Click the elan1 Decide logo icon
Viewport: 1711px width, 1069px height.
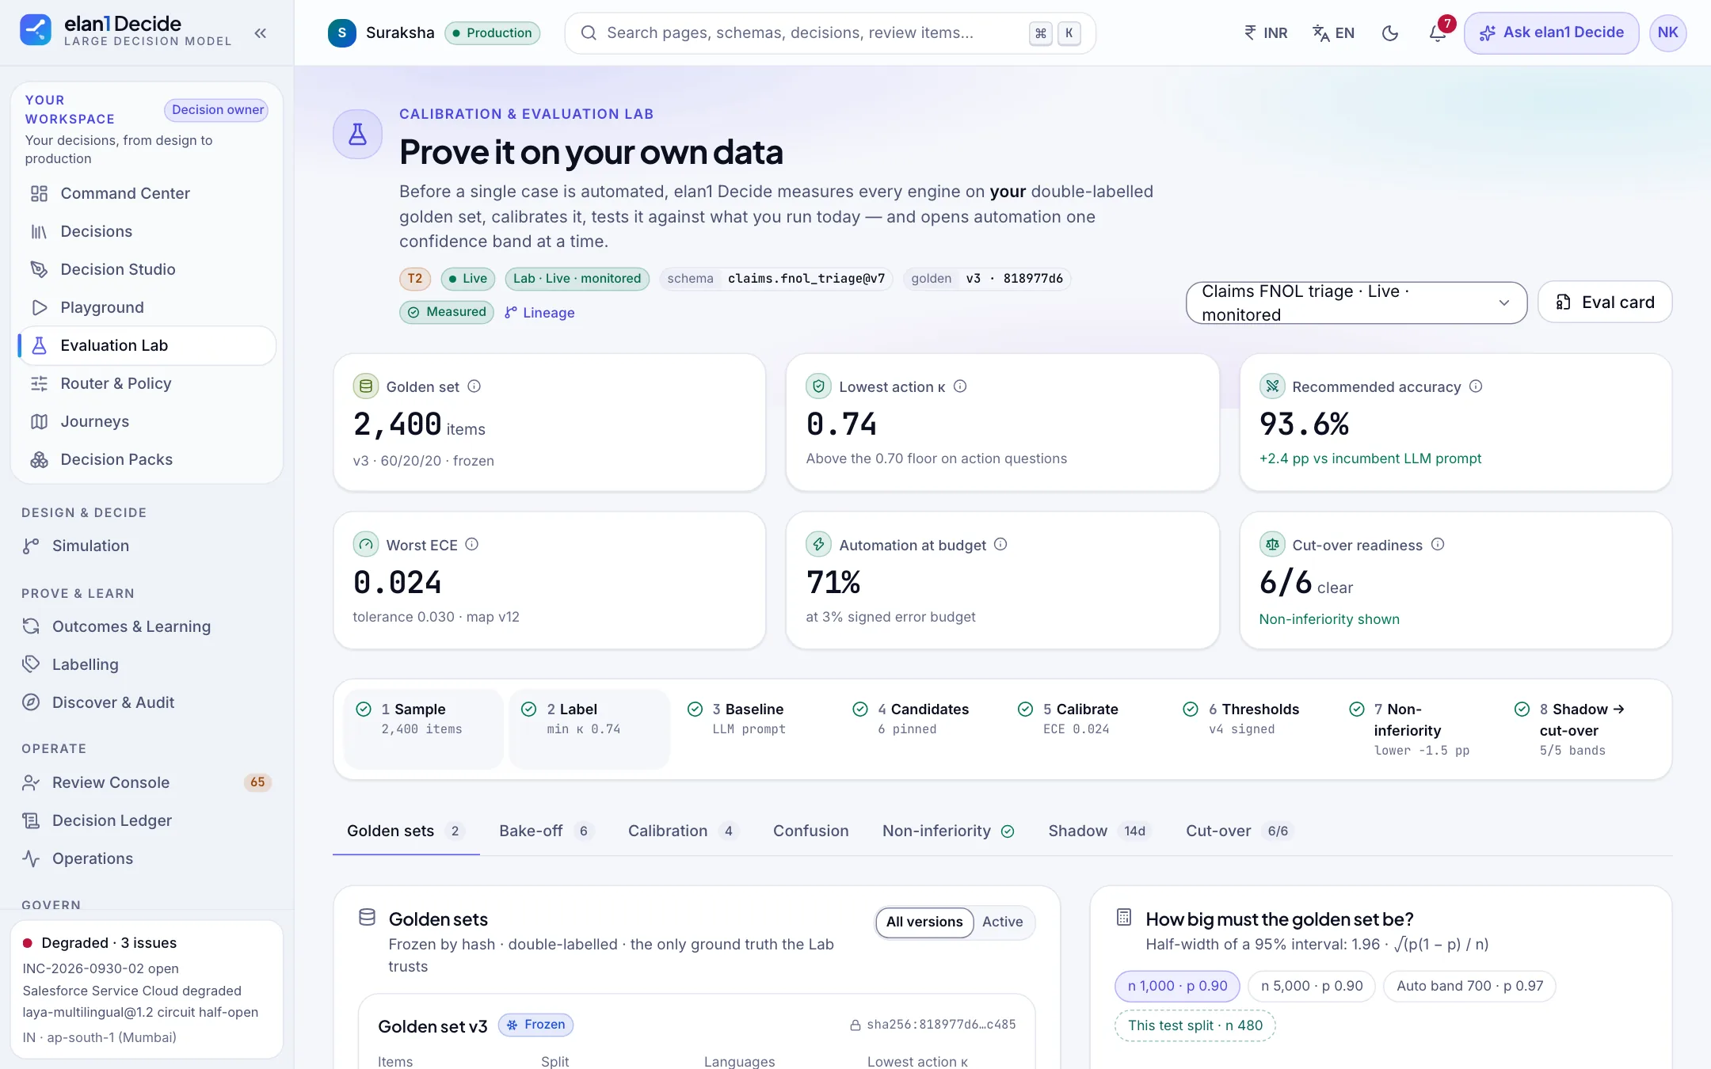[36, 30]
